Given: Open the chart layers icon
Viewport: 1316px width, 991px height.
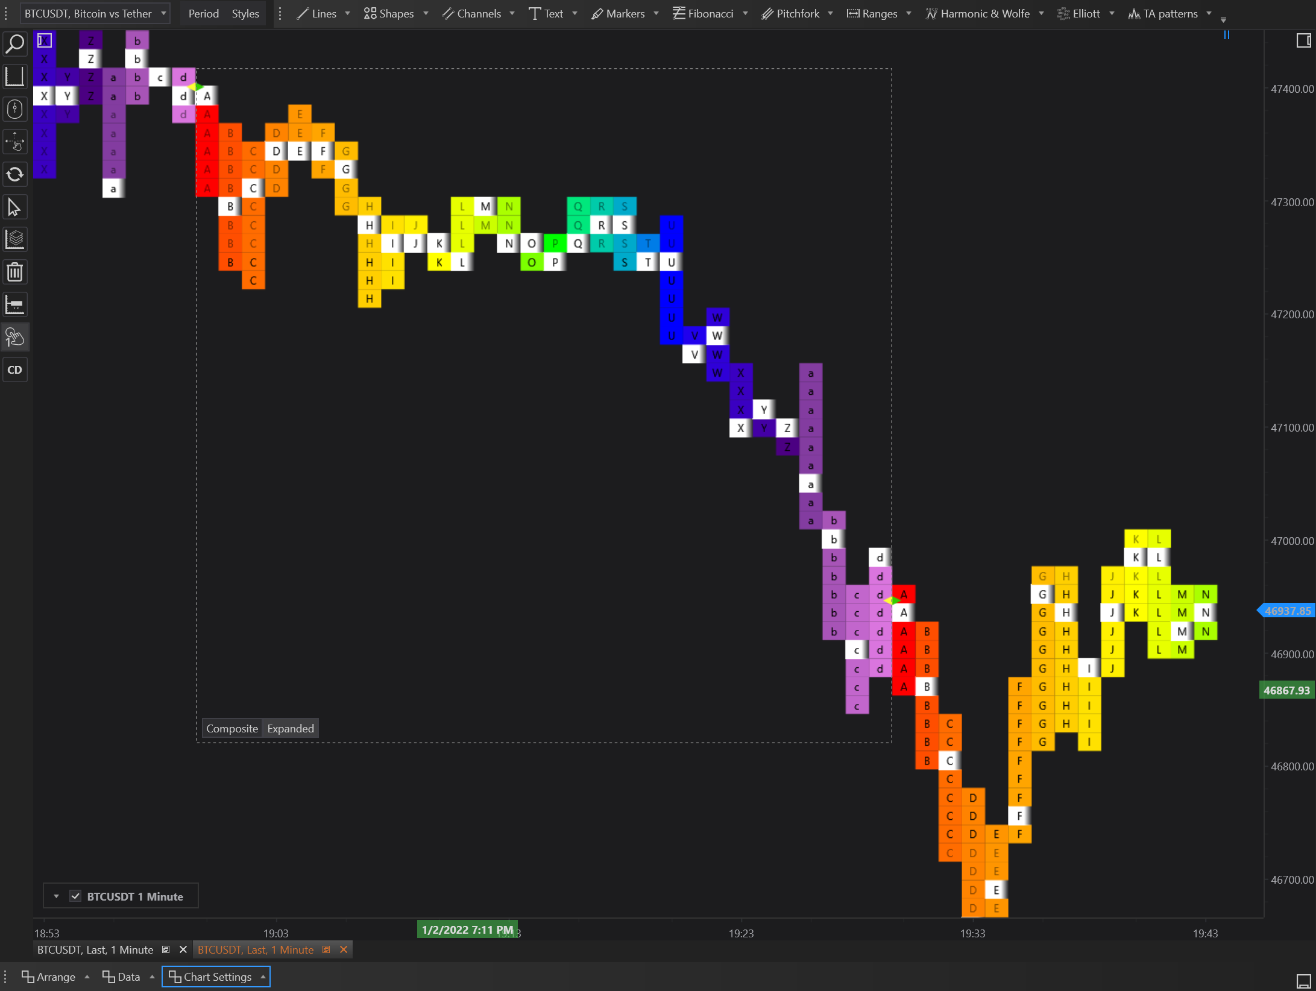Looking at the screenshot, I should [15, 239].
